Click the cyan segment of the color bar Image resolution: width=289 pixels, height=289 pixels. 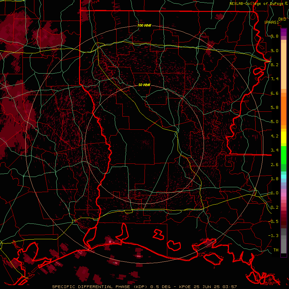coord(284,176)
